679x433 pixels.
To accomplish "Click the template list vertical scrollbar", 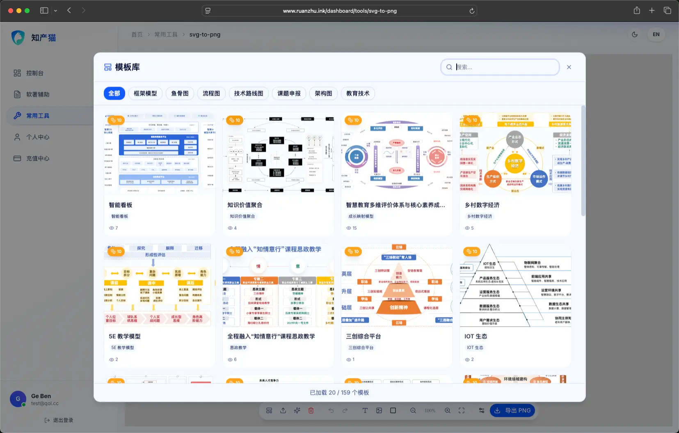I will [x=583, y=160].
